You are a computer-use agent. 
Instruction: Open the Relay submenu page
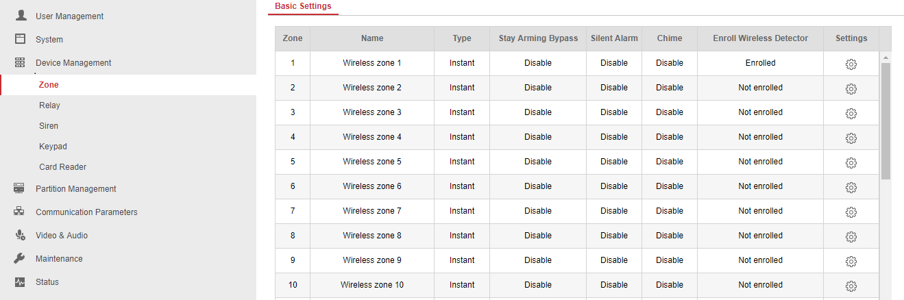pos(49,105)
